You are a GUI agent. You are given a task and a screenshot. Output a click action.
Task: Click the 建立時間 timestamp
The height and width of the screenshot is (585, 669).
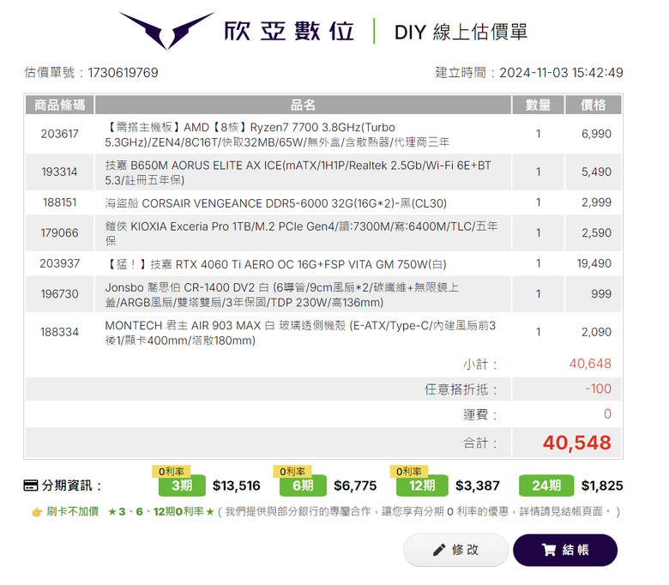[x=529, y=73]
